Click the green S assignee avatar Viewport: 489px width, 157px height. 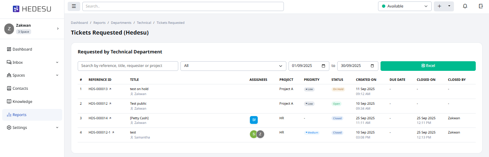tap(253, 134)
